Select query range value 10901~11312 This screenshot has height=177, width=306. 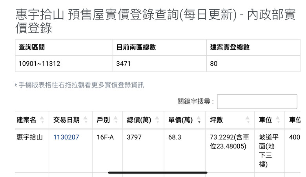coord(64,64)
